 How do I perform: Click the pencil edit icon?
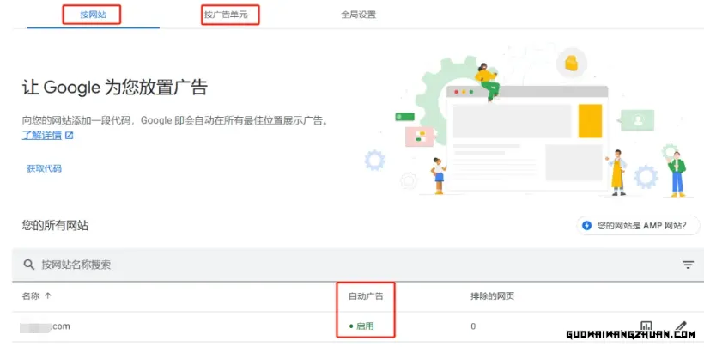[x=681, y=326]
